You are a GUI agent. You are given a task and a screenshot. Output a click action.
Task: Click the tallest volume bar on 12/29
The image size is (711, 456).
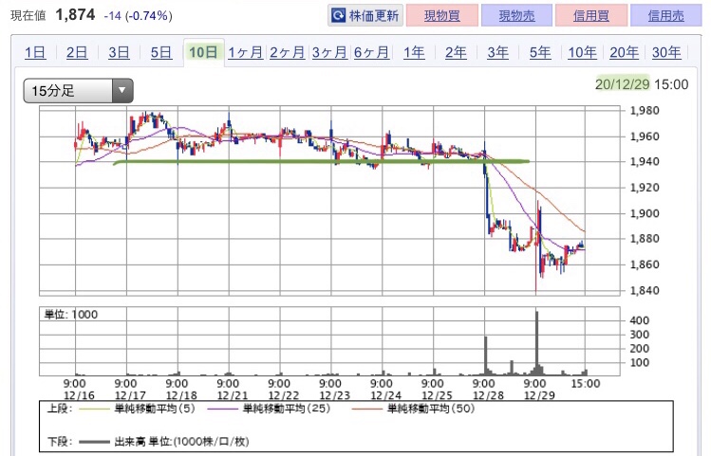(x=537, y=343)
